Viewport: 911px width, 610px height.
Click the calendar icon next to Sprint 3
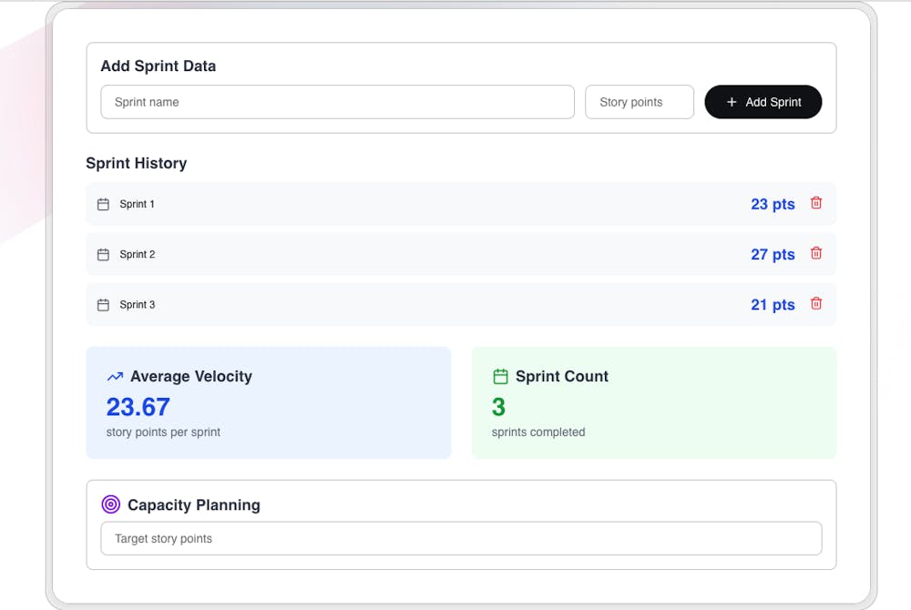coord(102,304)
